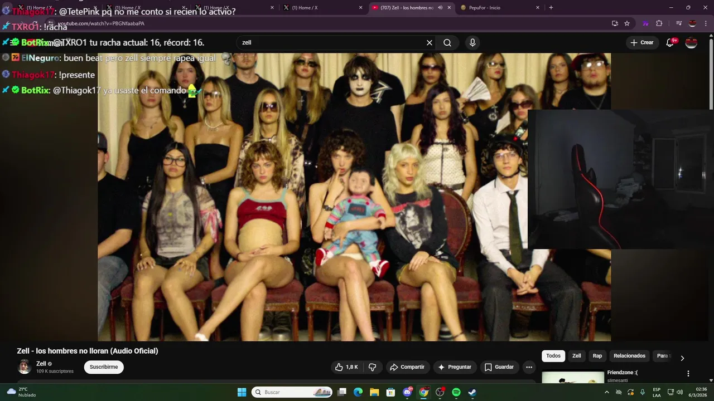Click the taskbar Buscar search box
The height and width of the screenshot is (401, 714).
[x=292, y=392]
